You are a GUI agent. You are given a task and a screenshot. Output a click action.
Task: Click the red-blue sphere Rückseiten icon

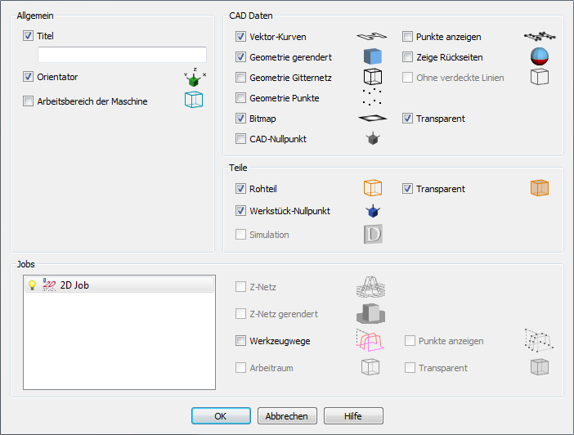pos(540,56)
